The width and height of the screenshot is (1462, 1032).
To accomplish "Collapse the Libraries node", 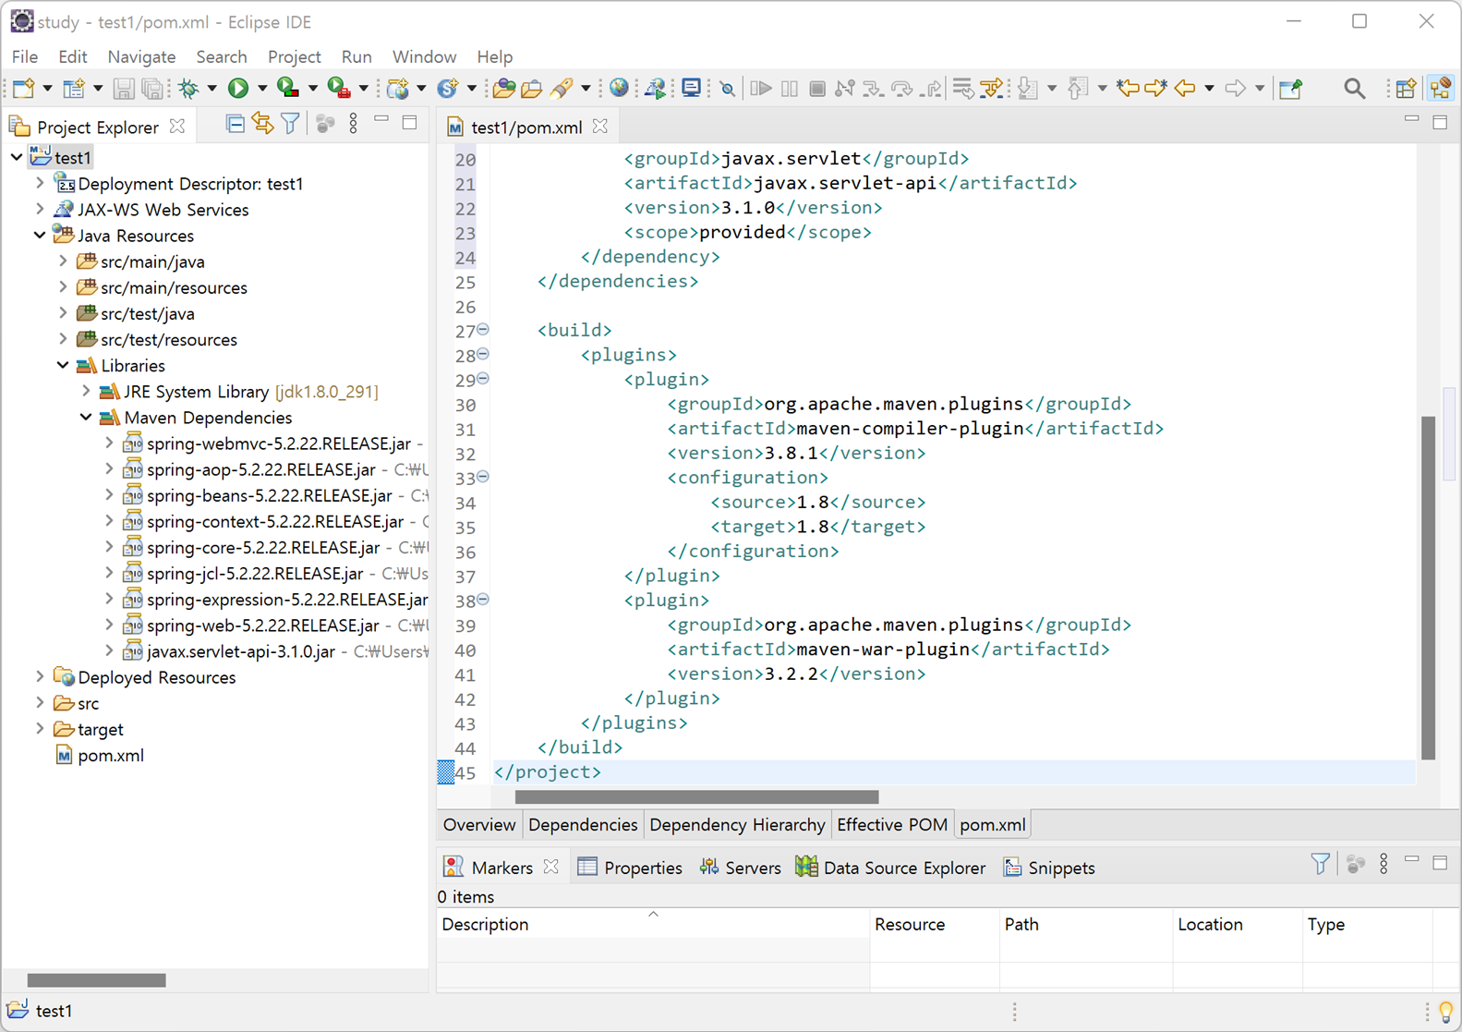I will point(63,366).
